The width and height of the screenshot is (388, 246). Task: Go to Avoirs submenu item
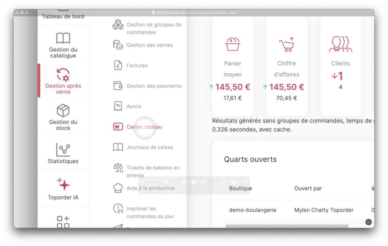(x=134, y=107)
